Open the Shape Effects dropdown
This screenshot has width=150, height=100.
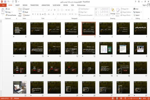tap(126, 15)
